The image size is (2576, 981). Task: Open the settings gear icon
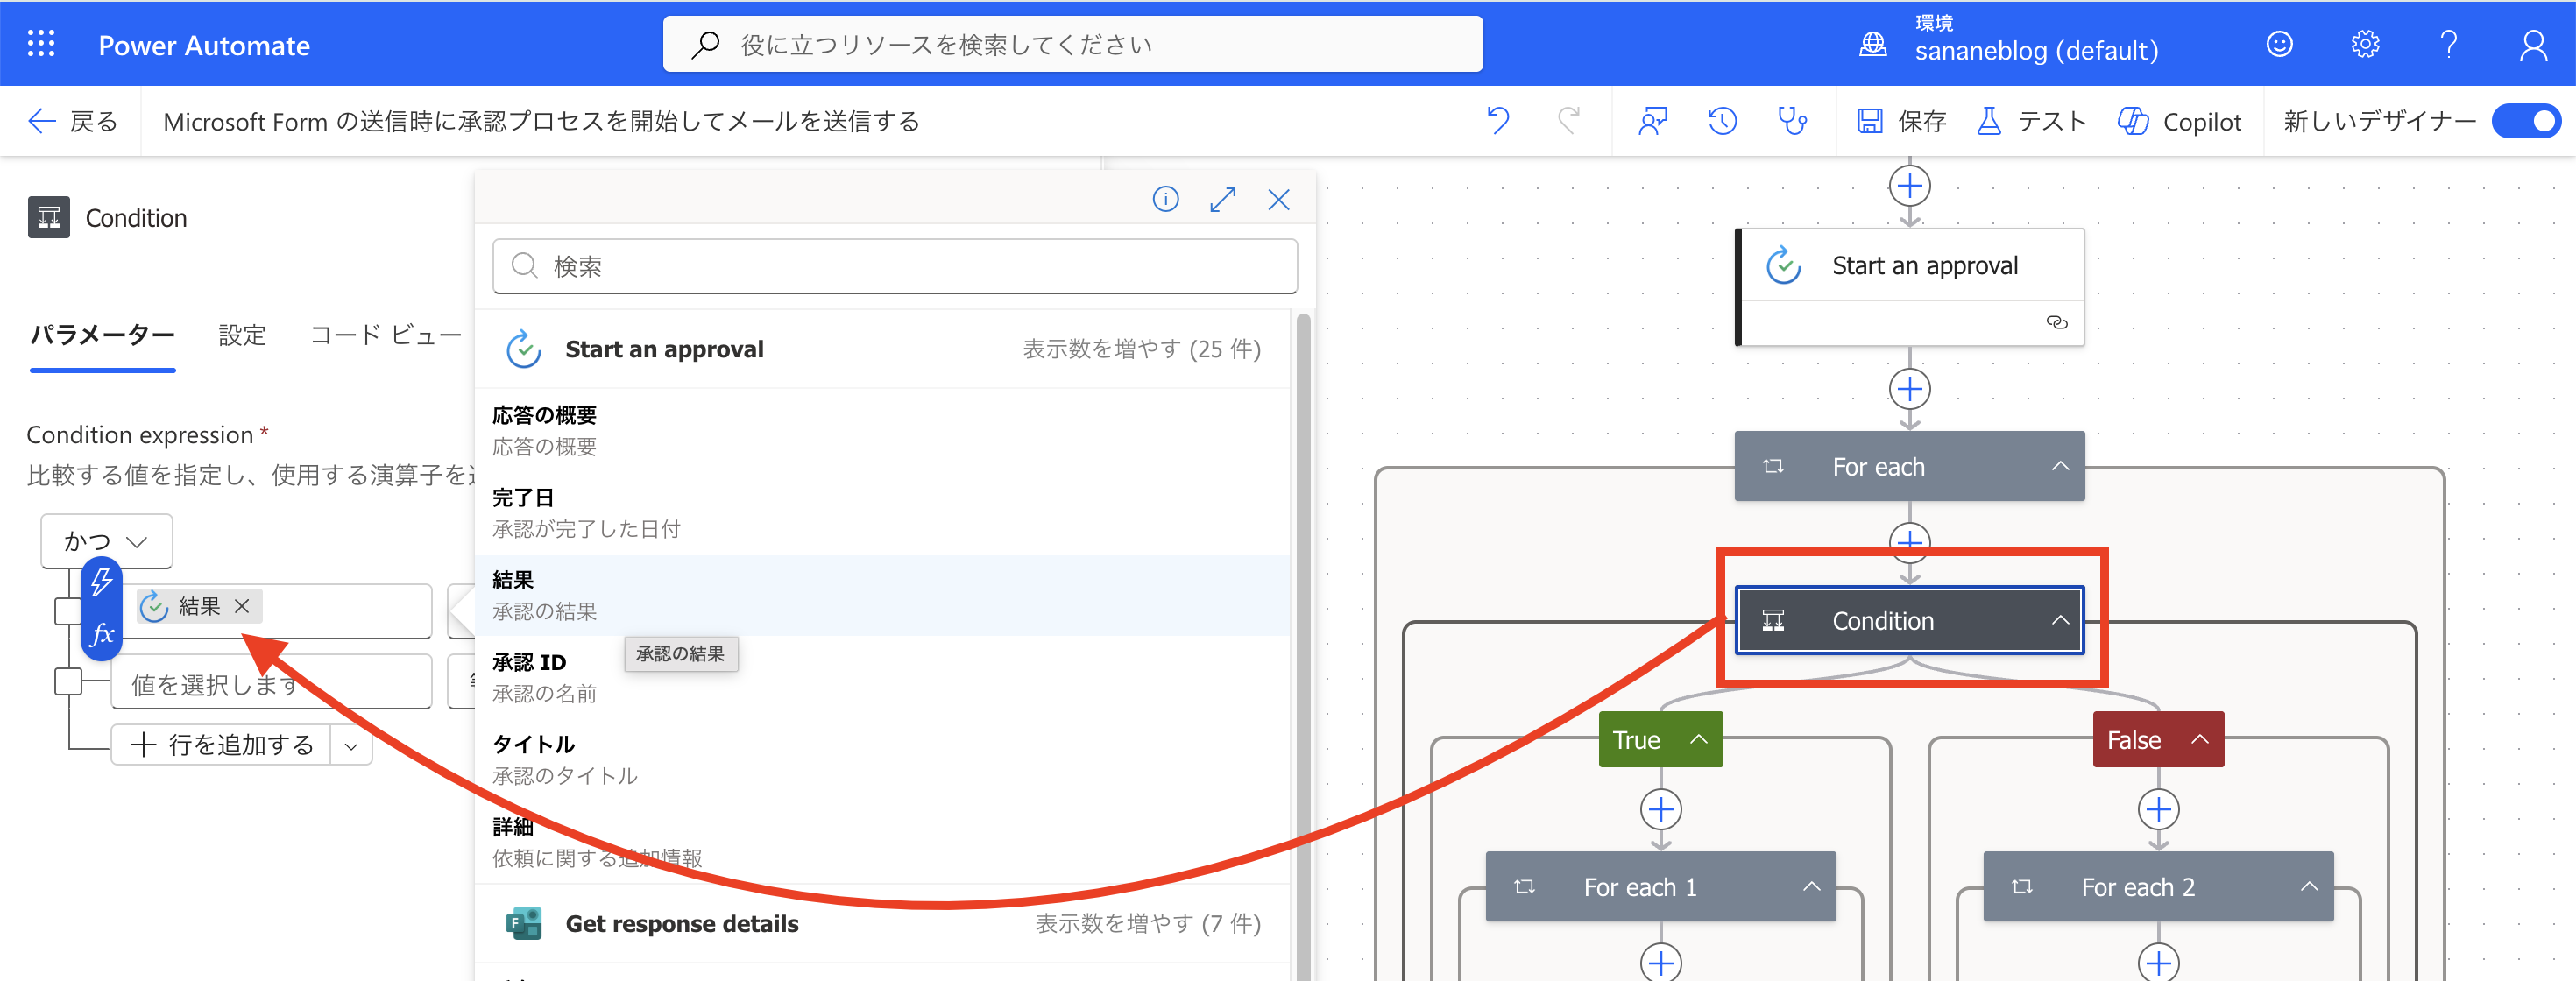(2365, 44)
